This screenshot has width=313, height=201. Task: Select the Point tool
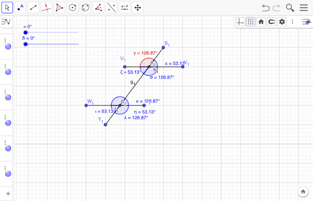[x=20, y=8]
